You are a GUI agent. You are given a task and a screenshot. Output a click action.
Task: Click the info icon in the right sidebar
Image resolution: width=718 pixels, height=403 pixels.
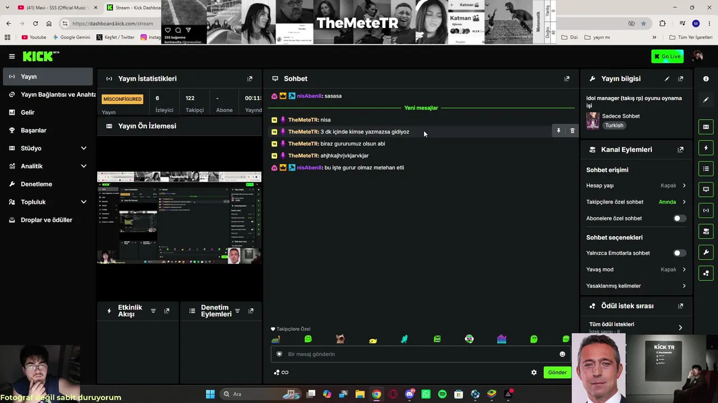(706, 79)
